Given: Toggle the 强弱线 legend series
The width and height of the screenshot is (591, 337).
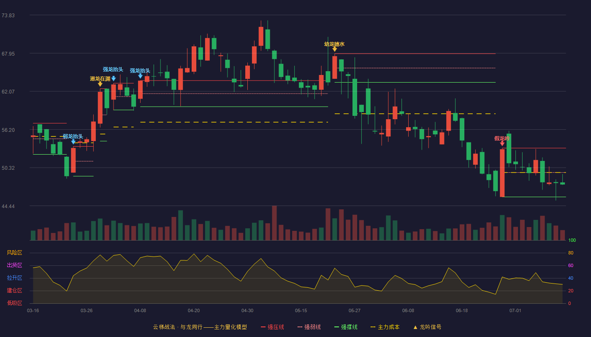Looking at the screenshot, I should tap(309, 327).
